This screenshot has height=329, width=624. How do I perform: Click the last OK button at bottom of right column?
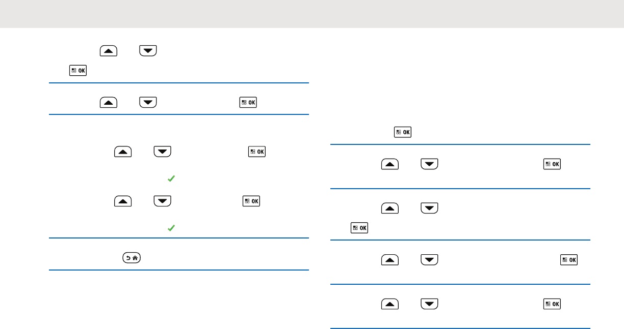tap(552, 304)
